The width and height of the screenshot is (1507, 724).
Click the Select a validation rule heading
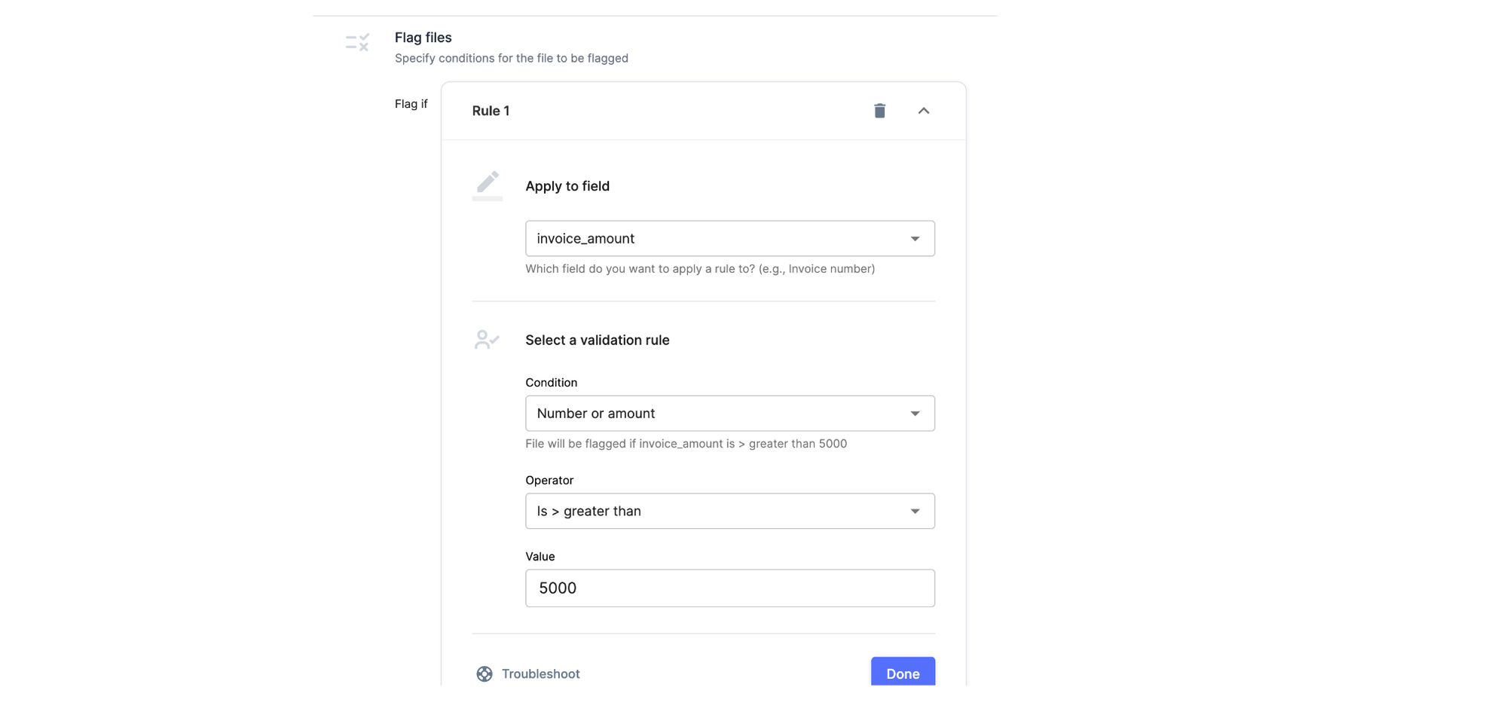click(x=597, y=340)
